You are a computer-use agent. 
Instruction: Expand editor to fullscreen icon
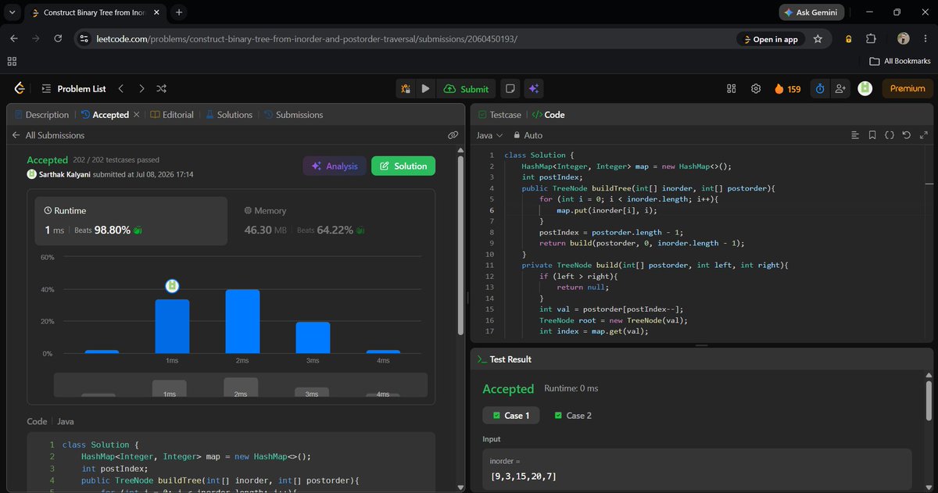[x=922, y=135]
